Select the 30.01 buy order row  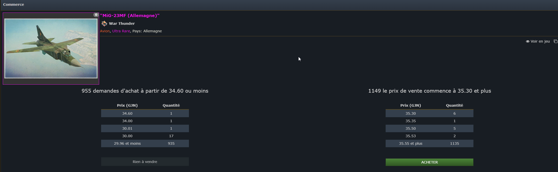pyautogui.click(x=145, y=128)
